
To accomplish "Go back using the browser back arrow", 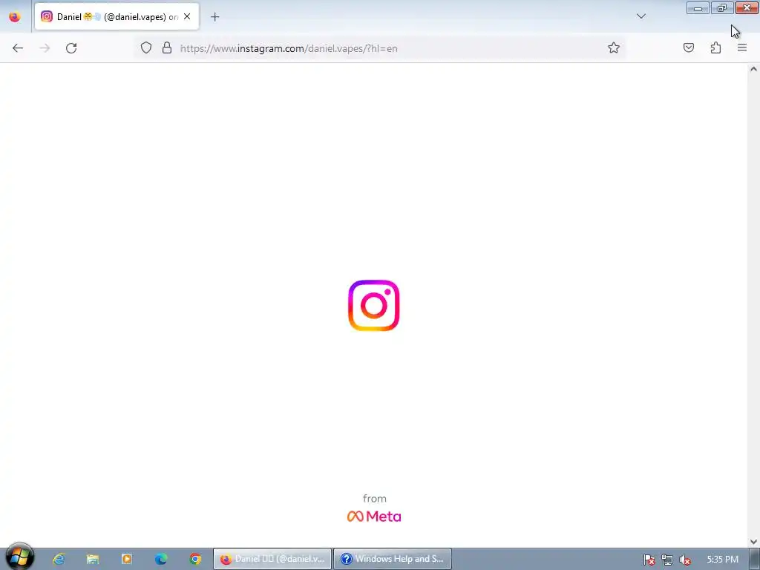I will [18, 48].
